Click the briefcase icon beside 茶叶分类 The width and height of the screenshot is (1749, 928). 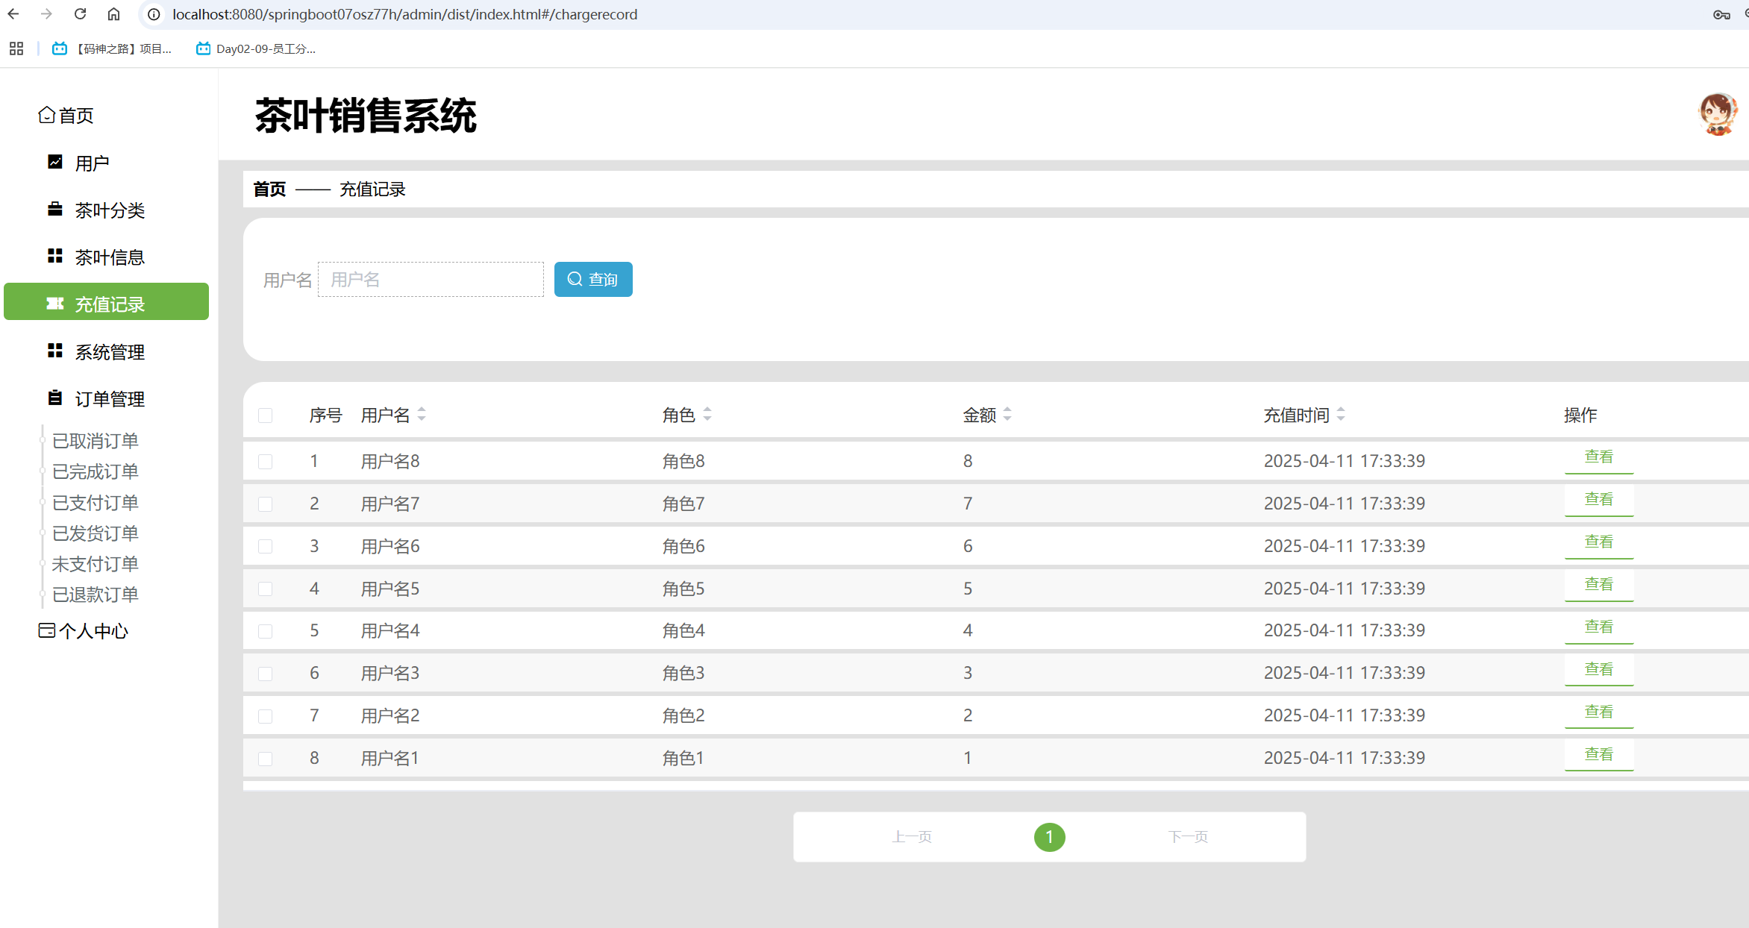coord(55,209)
